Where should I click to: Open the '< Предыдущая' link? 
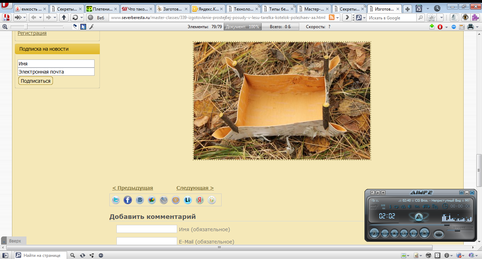tap(133, 188)
